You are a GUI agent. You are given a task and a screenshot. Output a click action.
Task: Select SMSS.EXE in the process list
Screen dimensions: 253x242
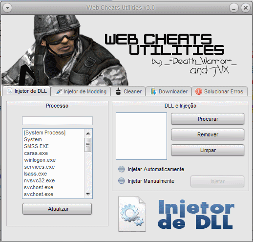point(53,146)
